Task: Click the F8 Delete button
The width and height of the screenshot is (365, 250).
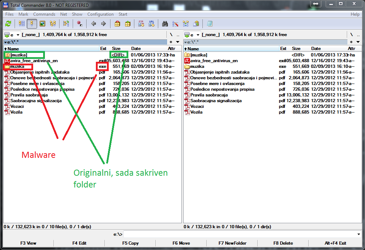Action: (x=283, y=243)
